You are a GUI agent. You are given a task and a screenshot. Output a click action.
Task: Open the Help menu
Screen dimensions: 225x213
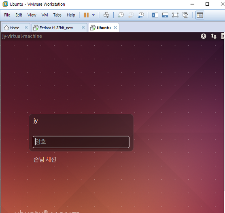point(71,15)
